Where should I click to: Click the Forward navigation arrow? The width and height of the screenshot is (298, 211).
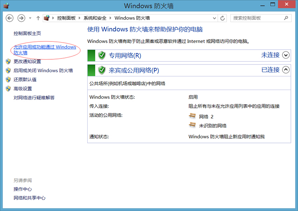click(x=21, y=18)
